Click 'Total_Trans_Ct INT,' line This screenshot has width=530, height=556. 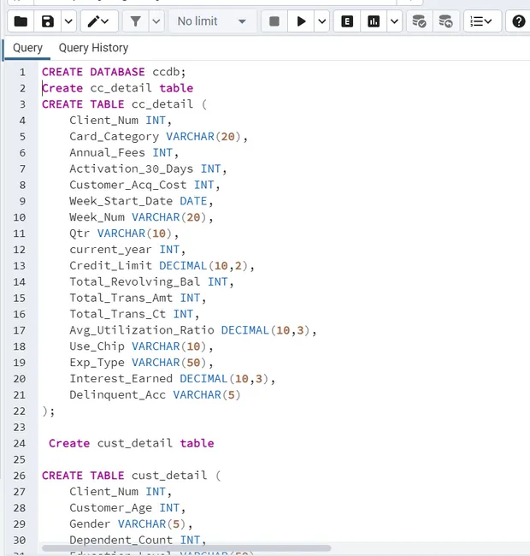[134, 314]
